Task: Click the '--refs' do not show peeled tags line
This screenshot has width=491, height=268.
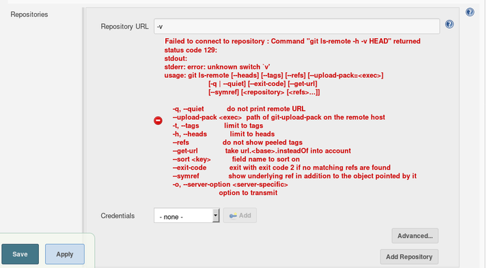Action: (x=238, y=143)
